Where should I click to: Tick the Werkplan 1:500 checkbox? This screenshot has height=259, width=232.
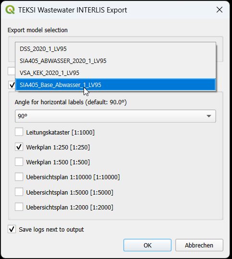(19, 162)
